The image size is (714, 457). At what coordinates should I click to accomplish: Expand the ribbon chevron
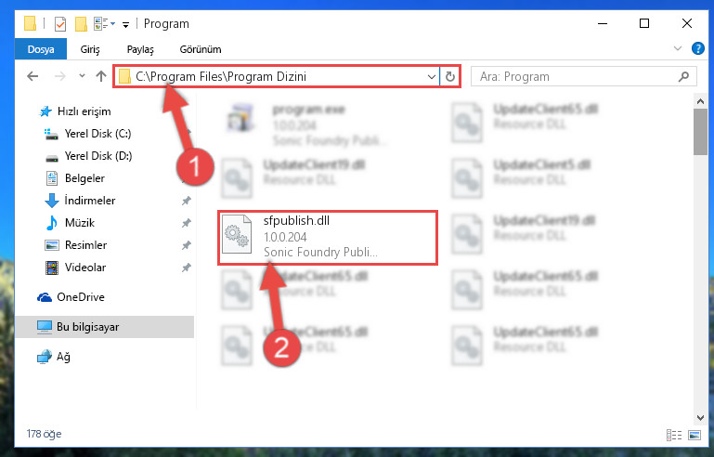pyautogui.click(x=678, y=48)
